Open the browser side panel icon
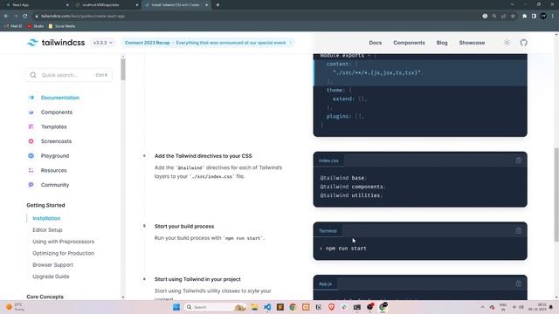 534,16
